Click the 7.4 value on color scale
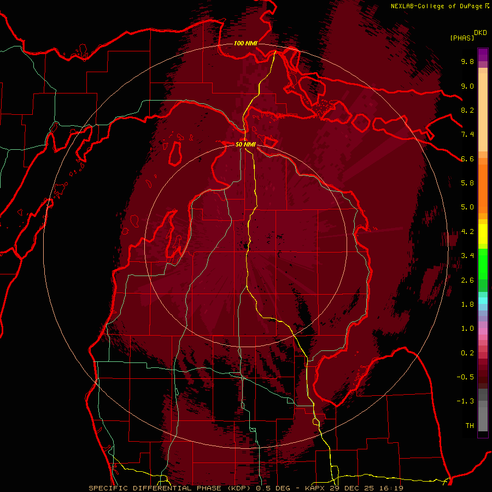The height and width of the screenshot is (492, 492). click(467, 134)
